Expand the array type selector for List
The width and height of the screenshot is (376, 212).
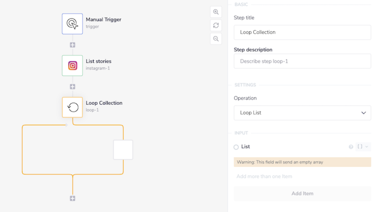point(362,147)
